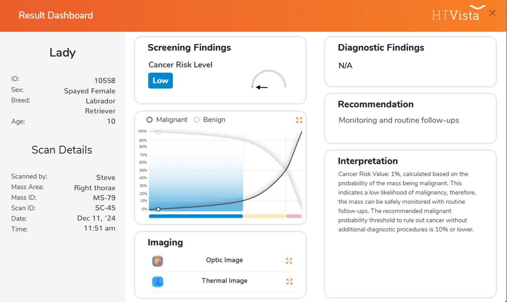Click the blue low-risk range bar
Image resolution: width=507 pixels, height=302 pixels.
196,216
